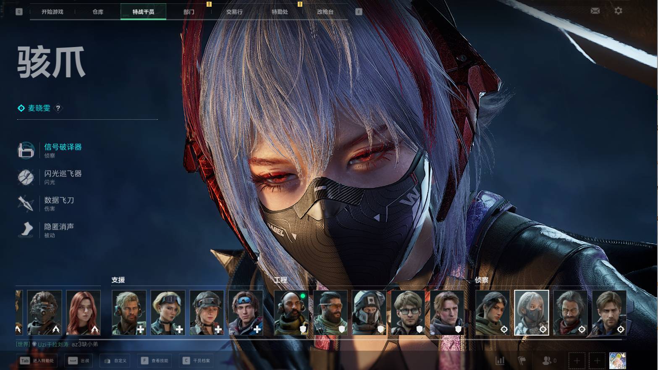Image resolution: width=658 pixels, height=370 pixels.
Task: Select first recon operator with dark hair
Action: coord(493,313)
